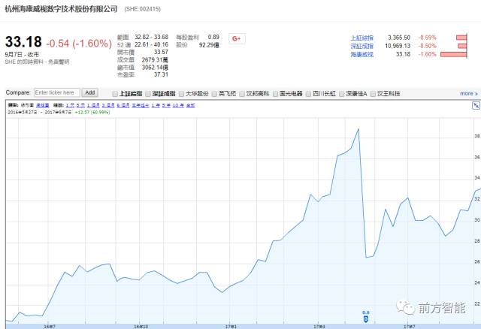Set zoom to year-to-date (本年迄今)
481x329 pixels.
tap(141, 105)
